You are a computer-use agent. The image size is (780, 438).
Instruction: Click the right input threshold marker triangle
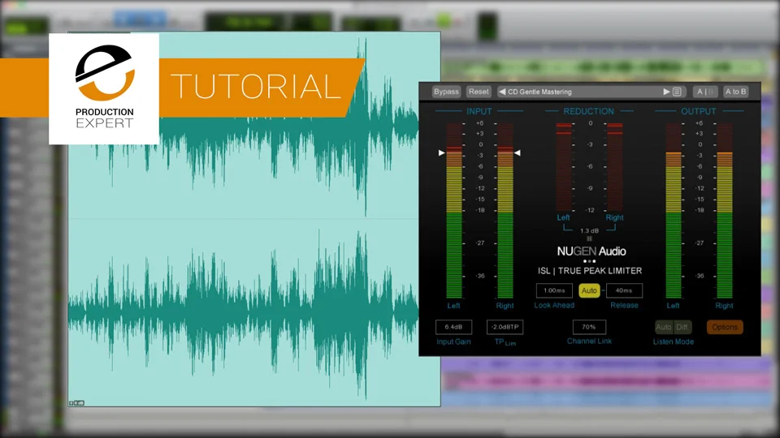[518, 153]
